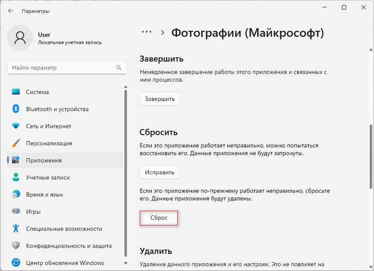
Task: Click the Параметры window title
Action: pyautogui.click(x=36, y=11)
